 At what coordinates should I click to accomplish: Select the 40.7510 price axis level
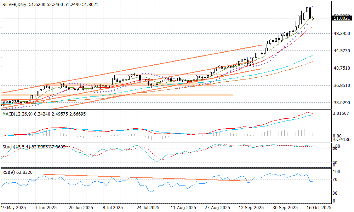(x=342, y=68)
